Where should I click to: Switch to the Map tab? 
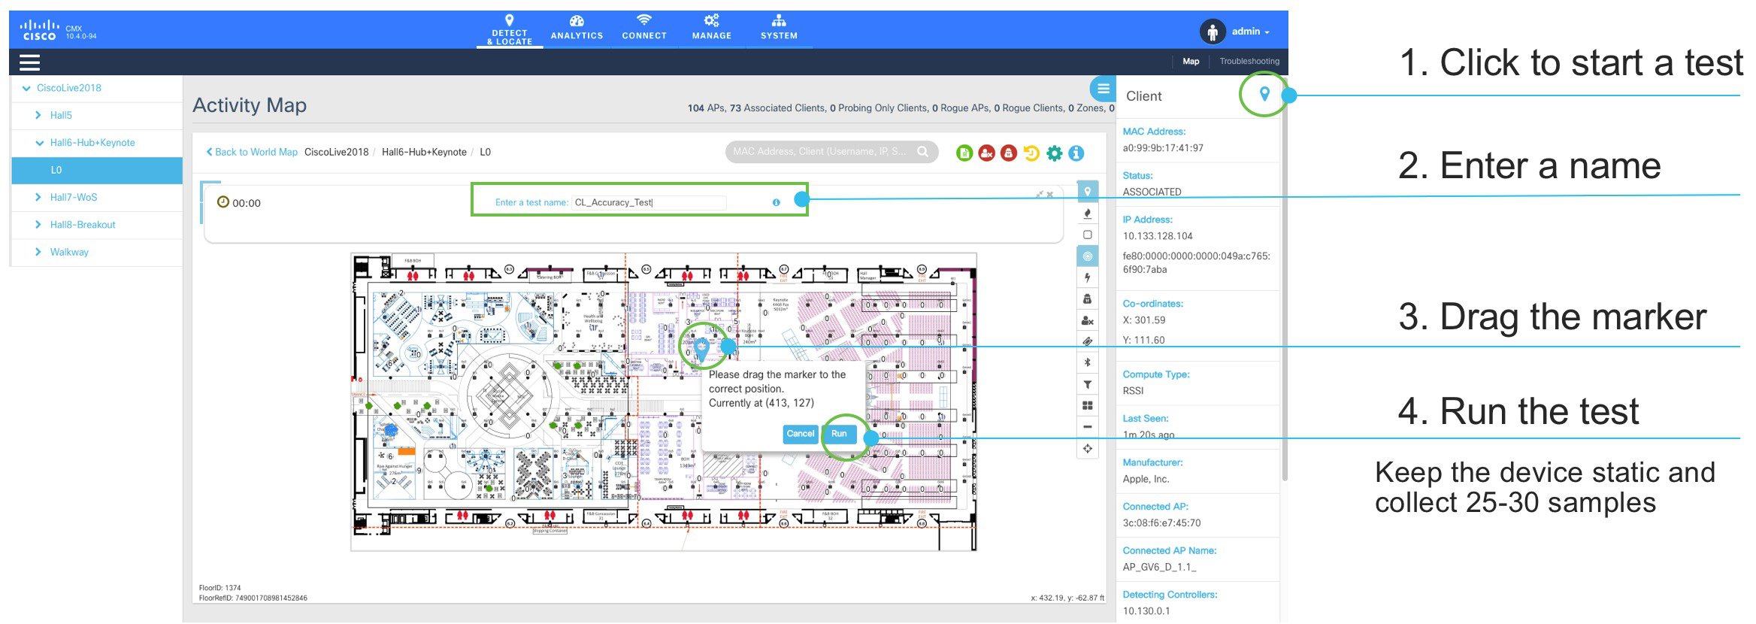(x=1191, y=62)
